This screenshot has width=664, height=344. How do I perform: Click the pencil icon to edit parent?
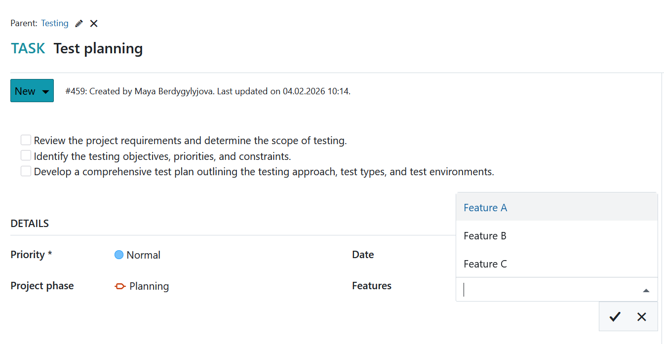point(78,23)
